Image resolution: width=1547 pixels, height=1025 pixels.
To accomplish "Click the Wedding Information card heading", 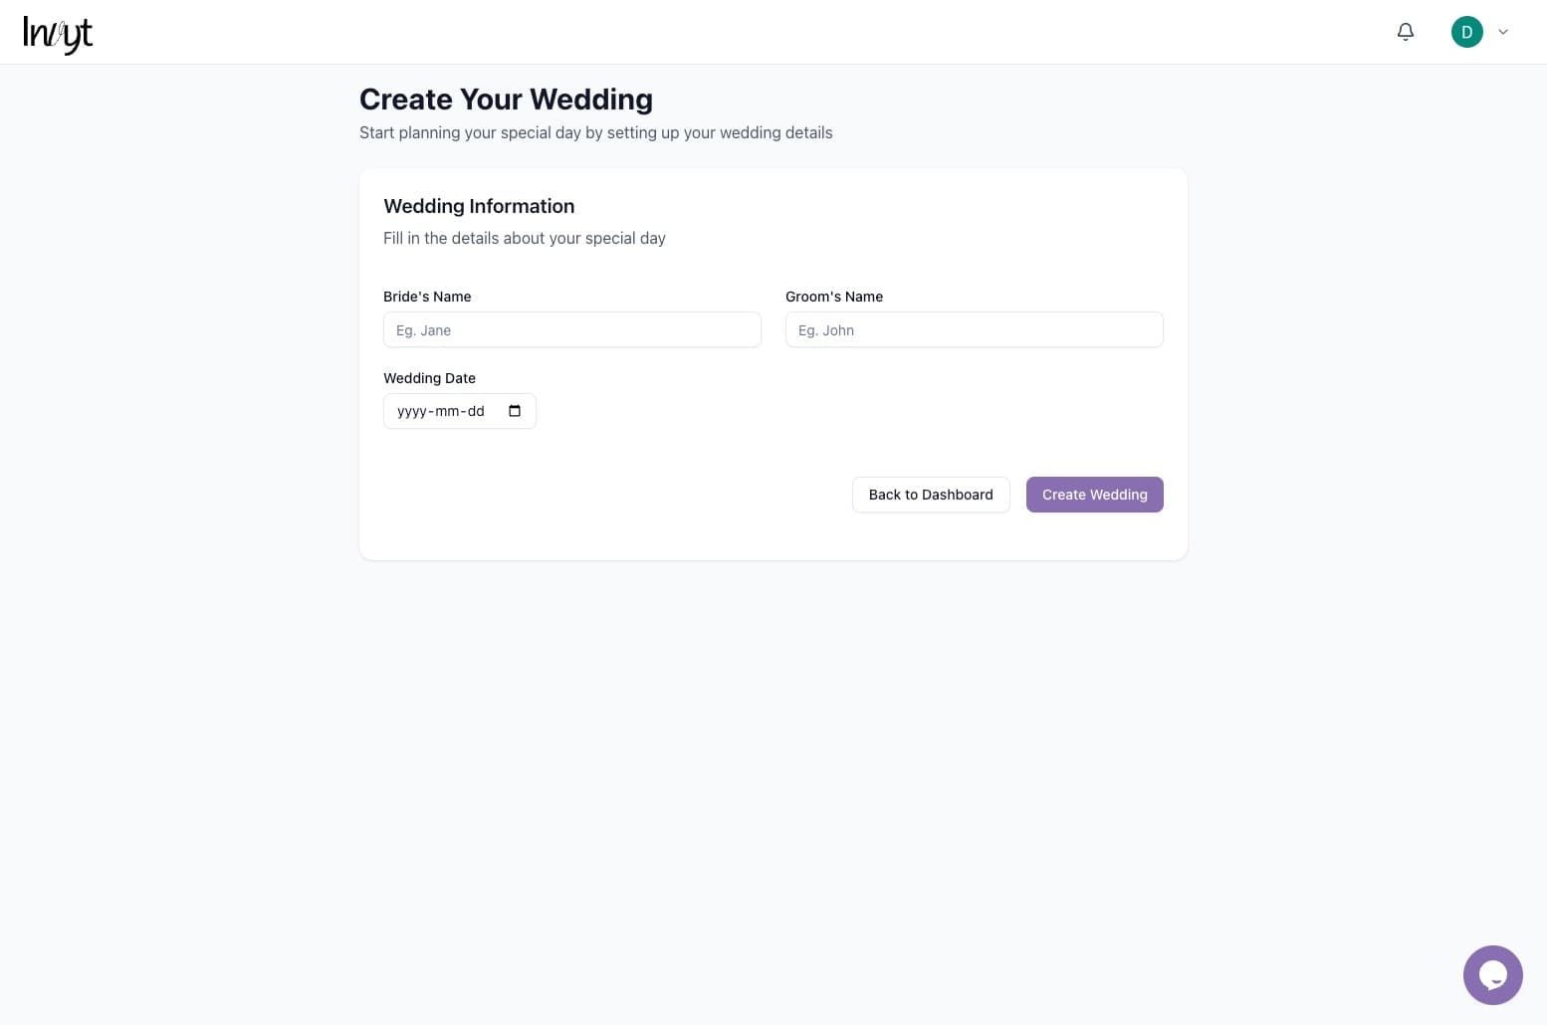I will click(x=479, y=206).
